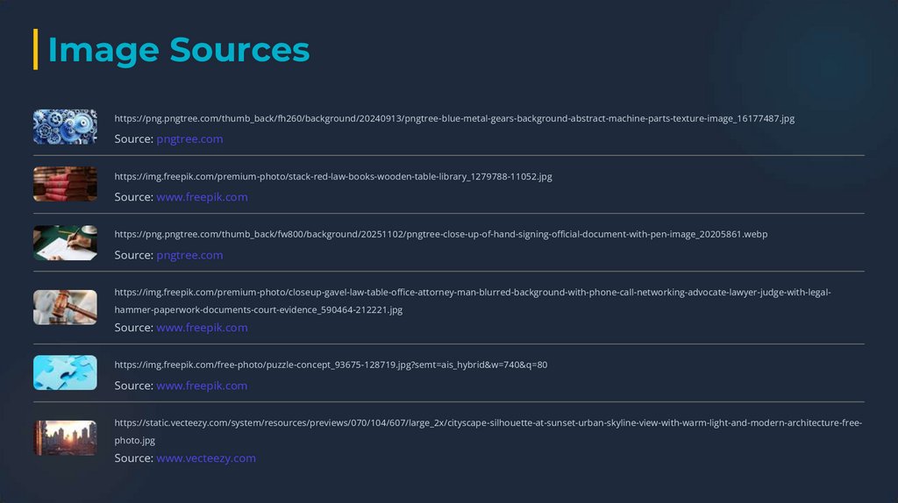Click the hand-signing-official-document webp URL
Image resolution: width=898 pixels, height=503 pixels.
441,234
